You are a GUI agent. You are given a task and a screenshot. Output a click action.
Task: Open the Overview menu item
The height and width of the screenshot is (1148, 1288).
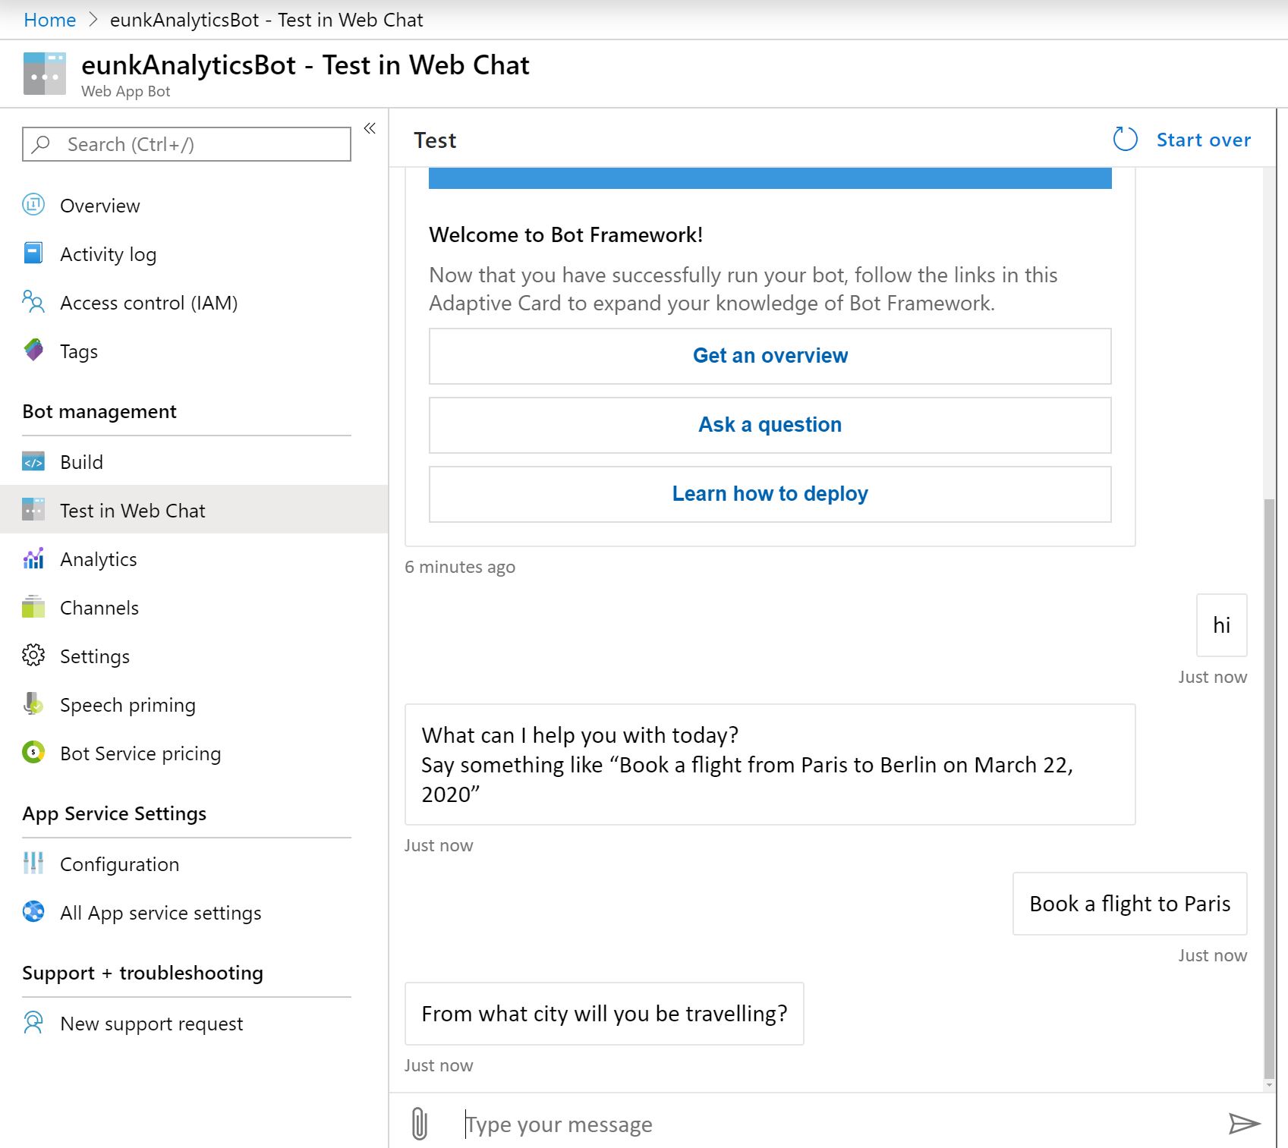[194, 206]
